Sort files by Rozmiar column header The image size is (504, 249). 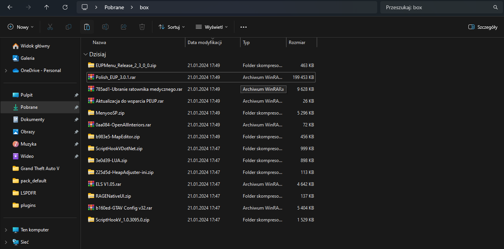coord(297,43)
